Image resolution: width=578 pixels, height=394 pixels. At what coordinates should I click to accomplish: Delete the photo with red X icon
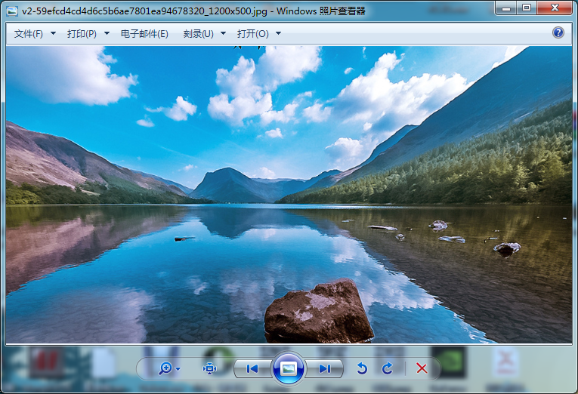tap(422, 368)
